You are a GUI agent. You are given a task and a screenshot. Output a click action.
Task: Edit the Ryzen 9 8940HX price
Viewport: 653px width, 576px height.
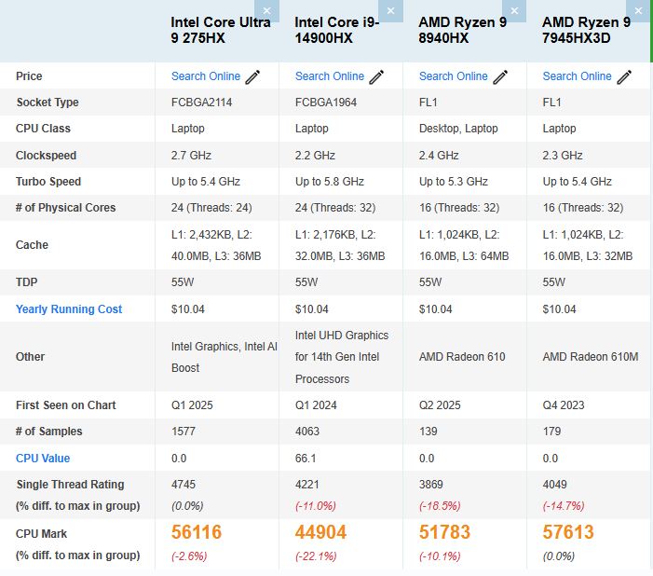[500, 76]
